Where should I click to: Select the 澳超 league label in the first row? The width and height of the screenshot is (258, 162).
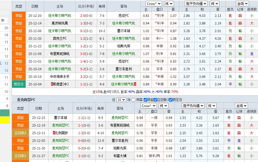[x=19, y=16]
